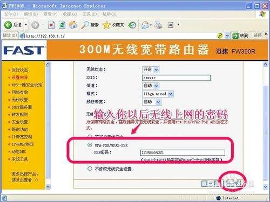Open the 文件(F) menu
The width and height of the screenshot is (270, 202).
pyautogui.click(x=11, y=14)
